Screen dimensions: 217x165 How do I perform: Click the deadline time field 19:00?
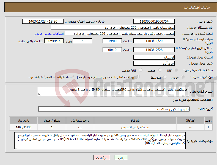tap(112, 41)
